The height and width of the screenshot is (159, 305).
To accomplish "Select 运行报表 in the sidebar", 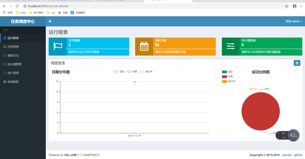I will pos(23,38).
